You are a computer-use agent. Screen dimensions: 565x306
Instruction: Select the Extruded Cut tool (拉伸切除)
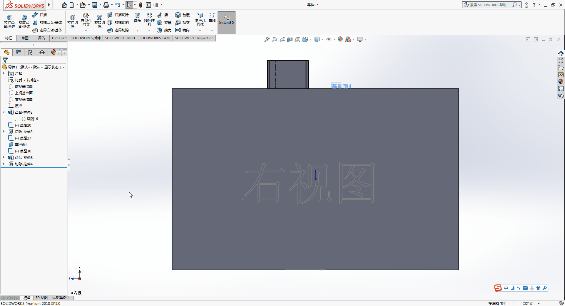point(73,21)
